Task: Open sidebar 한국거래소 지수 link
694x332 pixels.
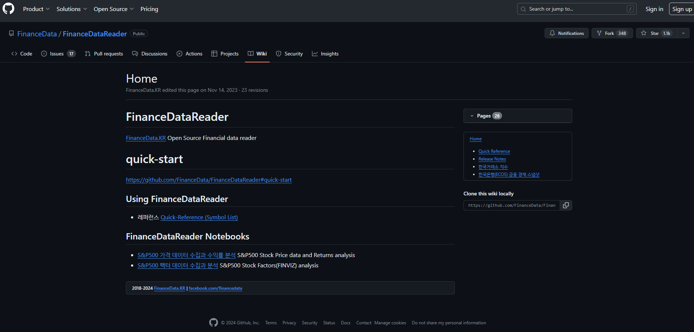Action: (x=493, y=167)
